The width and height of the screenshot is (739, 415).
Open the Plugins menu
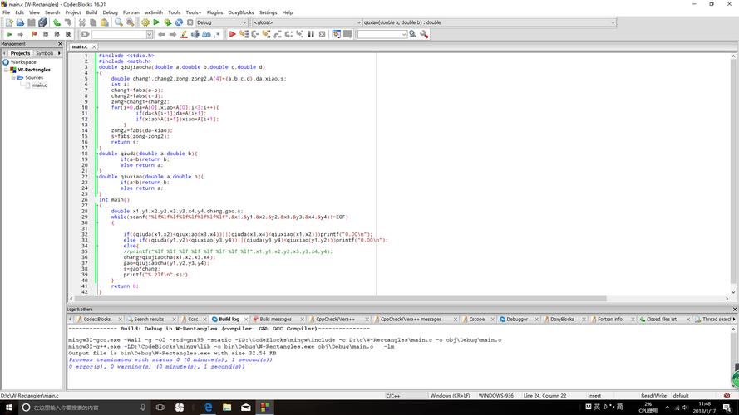(x=214, y=12)
